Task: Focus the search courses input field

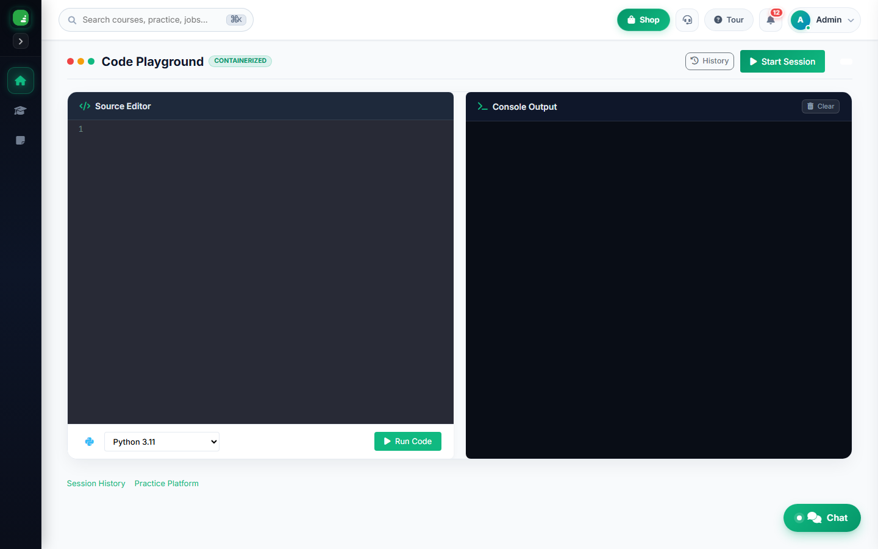Action: coord(156,20)
